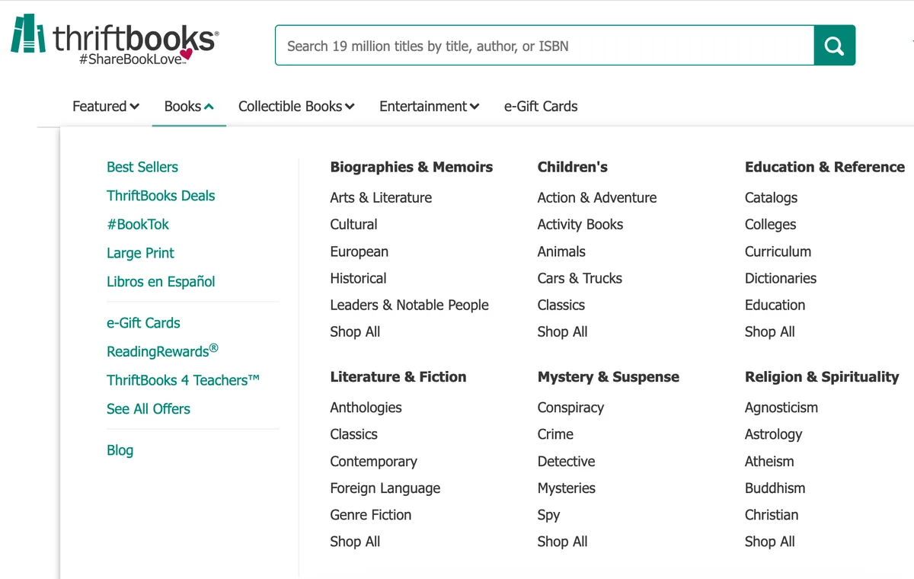Viewport: 914px width, 579px height.
Task: Select Animals under Children's
Action: pyautogui.click(x=561, y=251)
